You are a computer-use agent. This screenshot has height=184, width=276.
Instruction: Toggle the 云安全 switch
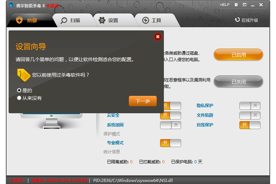(170, 115)
